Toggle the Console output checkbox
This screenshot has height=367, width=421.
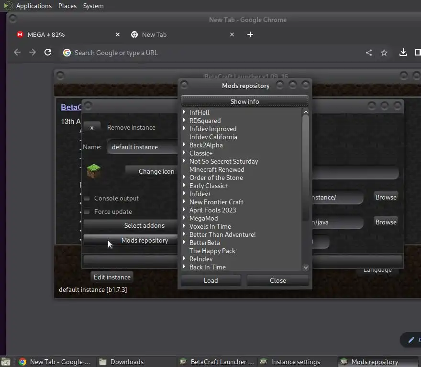[x=87, y=199]
